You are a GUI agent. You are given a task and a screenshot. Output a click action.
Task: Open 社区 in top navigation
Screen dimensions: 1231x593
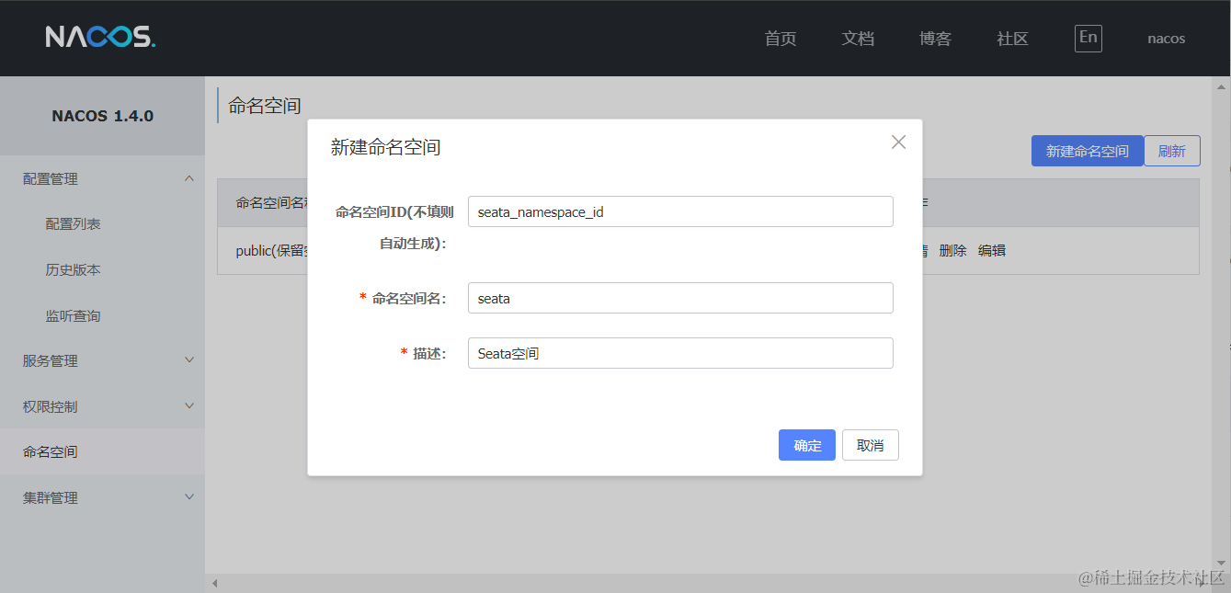click(x=1012, y=39)
